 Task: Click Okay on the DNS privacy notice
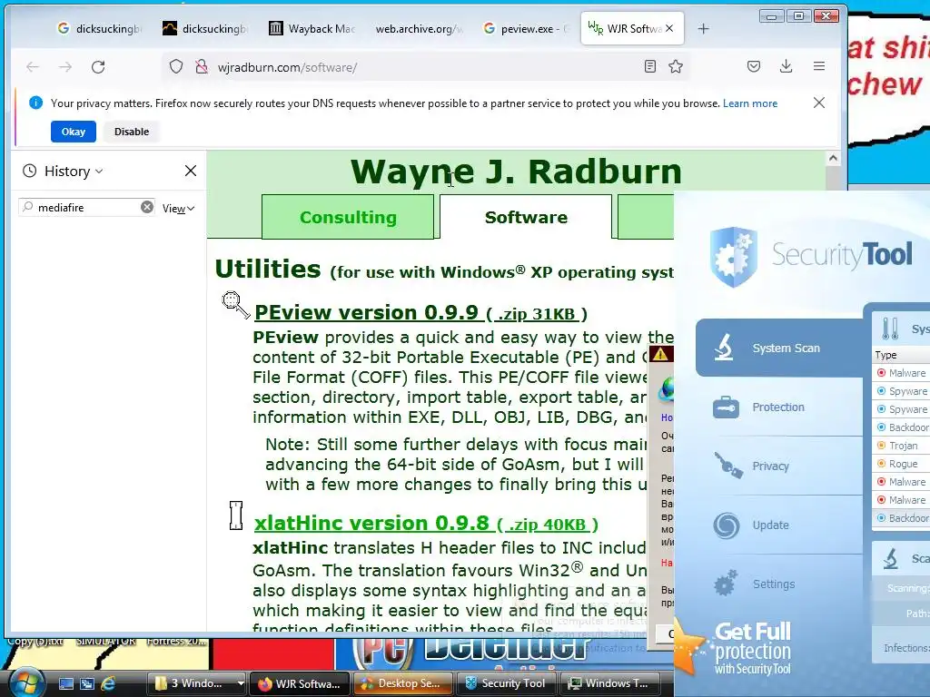(x=74, y=132)
